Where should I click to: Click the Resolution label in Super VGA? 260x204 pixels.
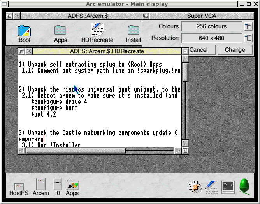[165, 38]
